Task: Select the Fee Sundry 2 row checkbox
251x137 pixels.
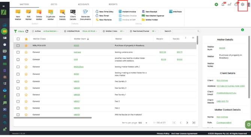Action: coord(18,88)
